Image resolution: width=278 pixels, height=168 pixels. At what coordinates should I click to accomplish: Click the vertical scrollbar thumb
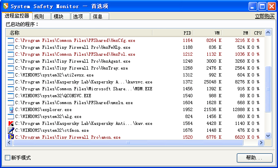tap(268, 89)
